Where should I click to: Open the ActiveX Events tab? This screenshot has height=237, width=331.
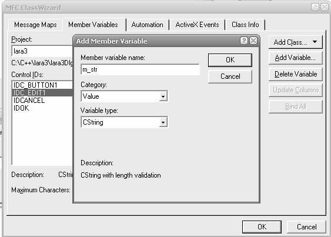tap(197, 25)
